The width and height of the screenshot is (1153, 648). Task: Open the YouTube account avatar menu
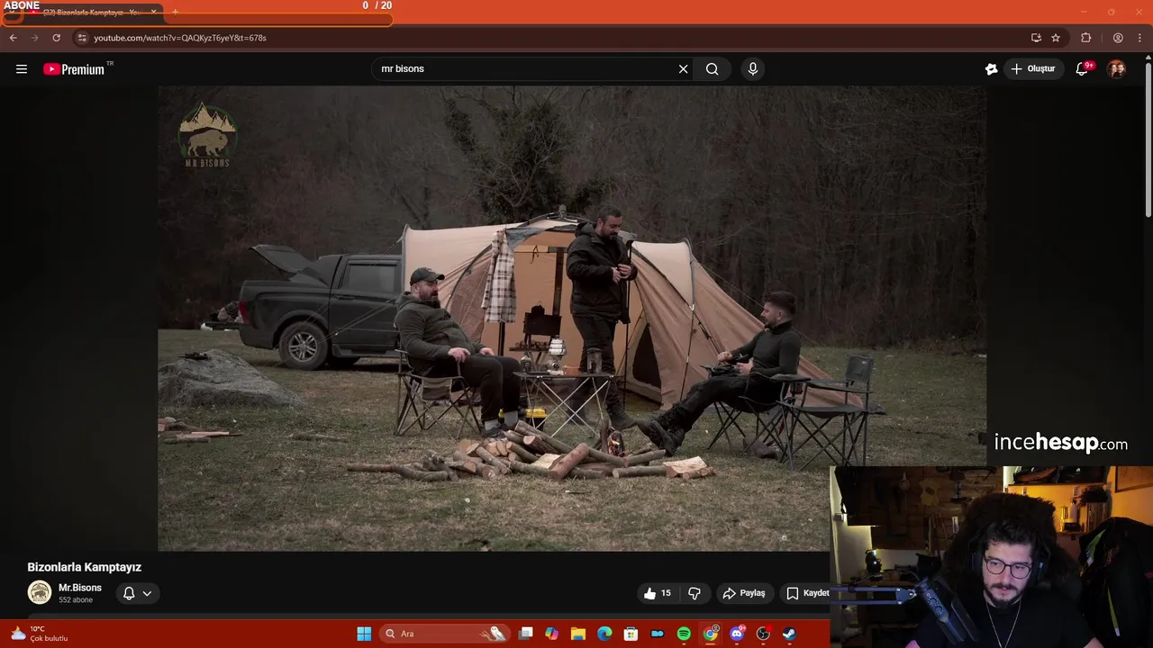point(1116,68)
